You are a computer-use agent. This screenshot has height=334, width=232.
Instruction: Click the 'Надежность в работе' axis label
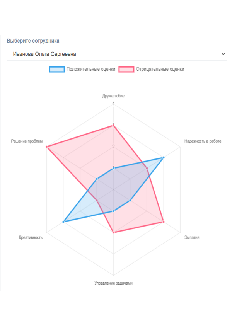[203, 141]
